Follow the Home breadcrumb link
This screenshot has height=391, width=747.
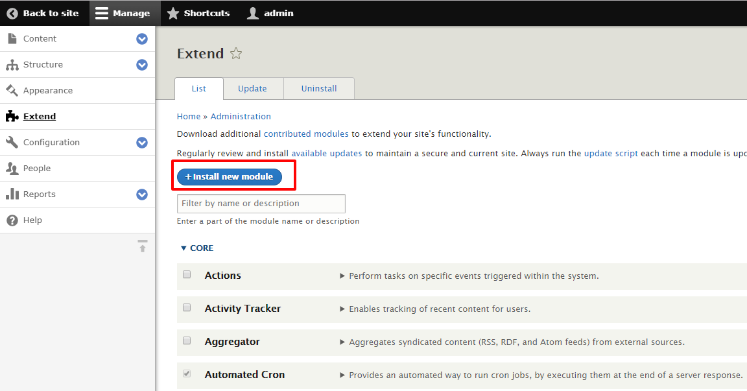(x=189, y=116)
